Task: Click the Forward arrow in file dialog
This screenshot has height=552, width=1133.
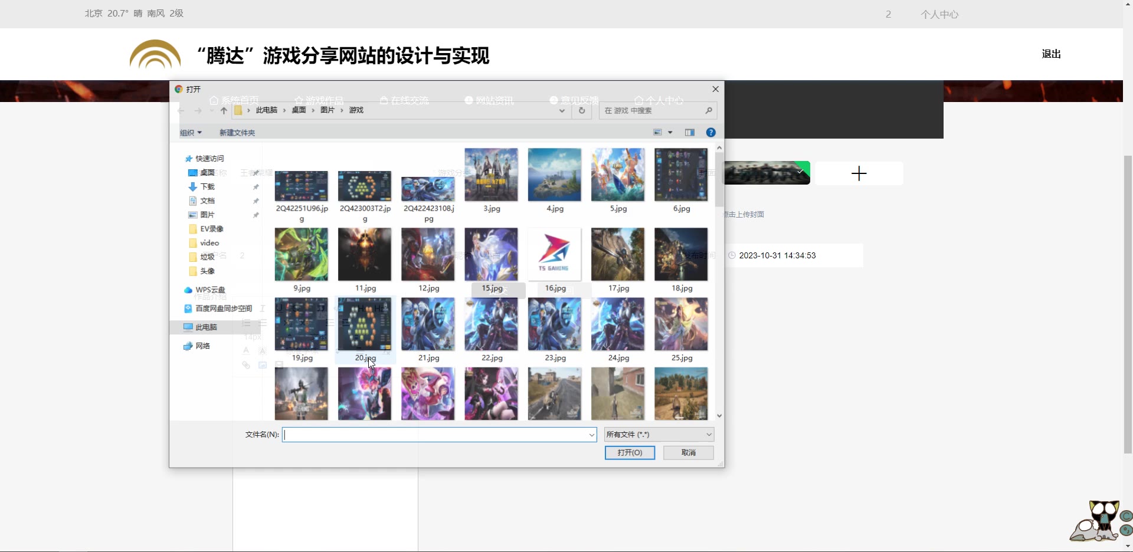Action: click(198, 110)
